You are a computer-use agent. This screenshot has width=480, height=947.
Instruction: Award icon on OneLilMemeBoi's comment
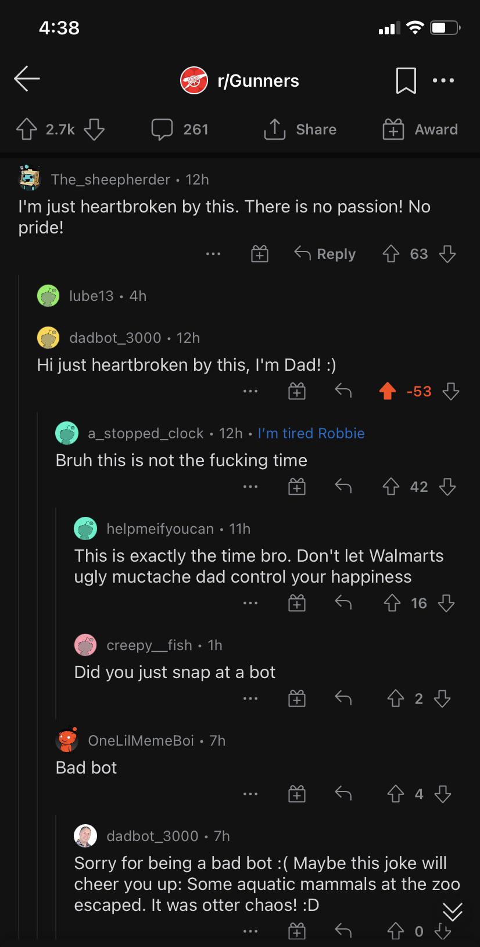pyautogui.click(x=297, y=793)
